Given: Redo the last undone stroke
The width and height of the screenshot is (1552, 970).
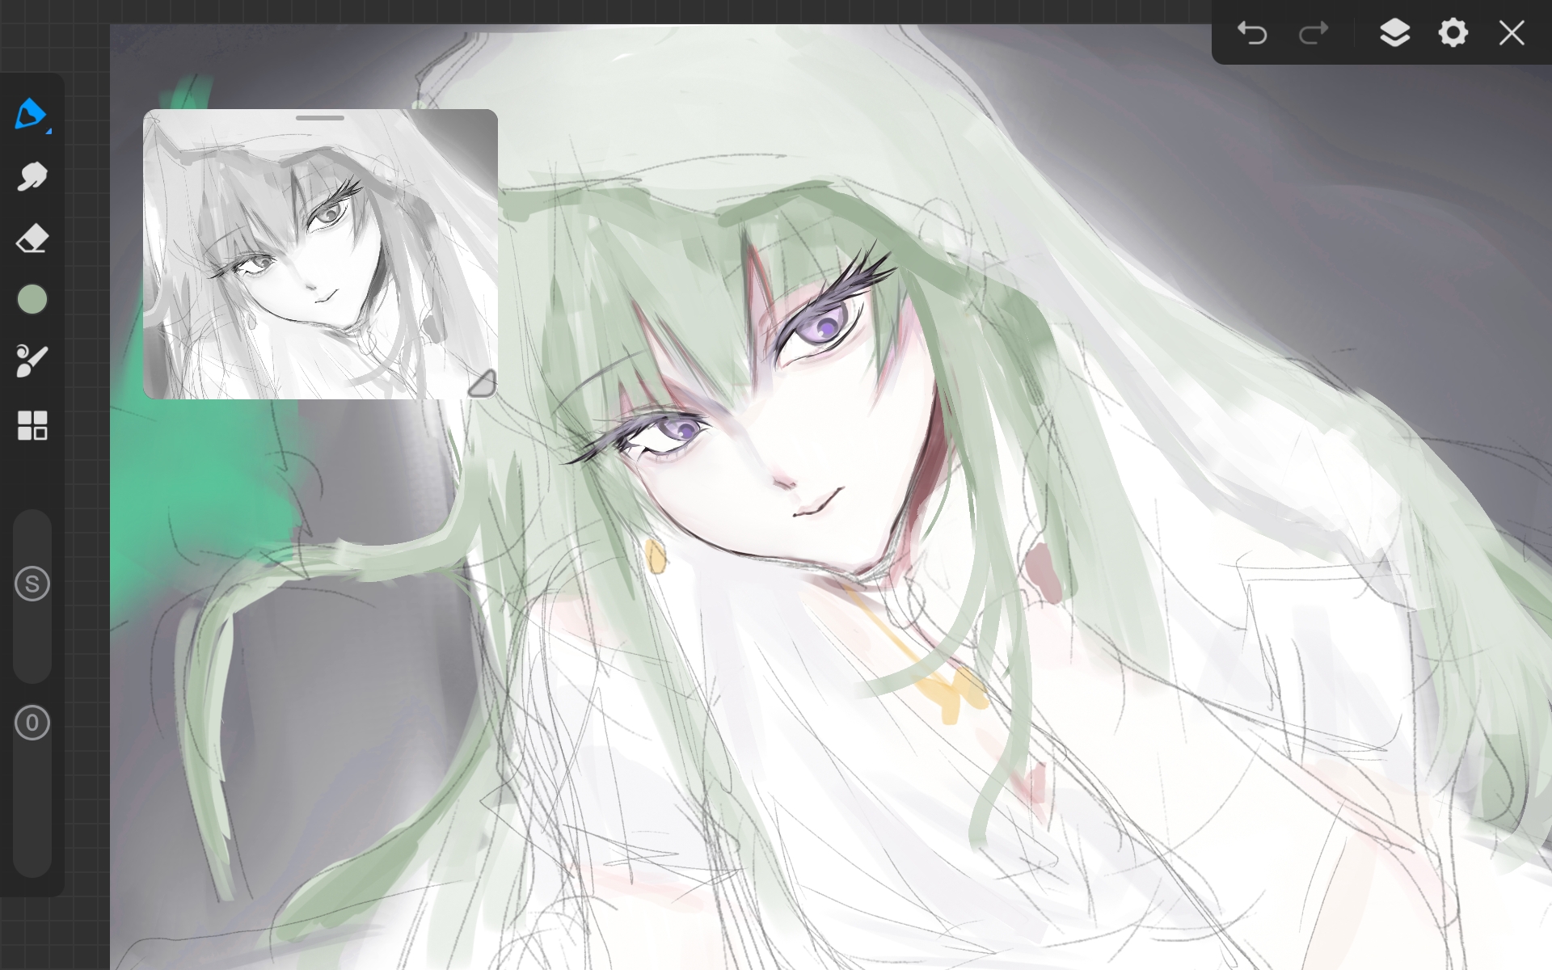Looking at the screenshot, I should click(x=1314, y=33).
